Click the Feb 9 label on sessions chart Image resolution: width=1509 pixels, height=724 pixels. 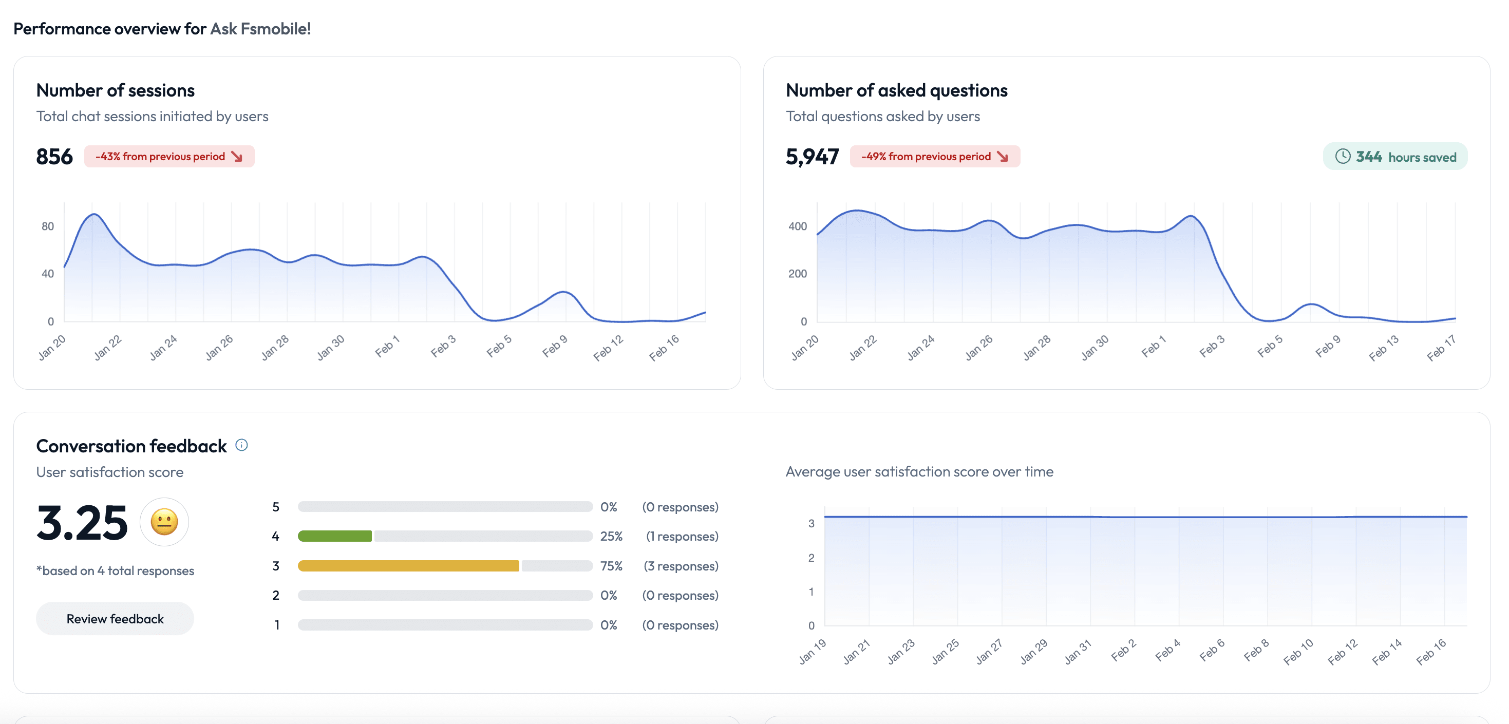click(554, 346)
